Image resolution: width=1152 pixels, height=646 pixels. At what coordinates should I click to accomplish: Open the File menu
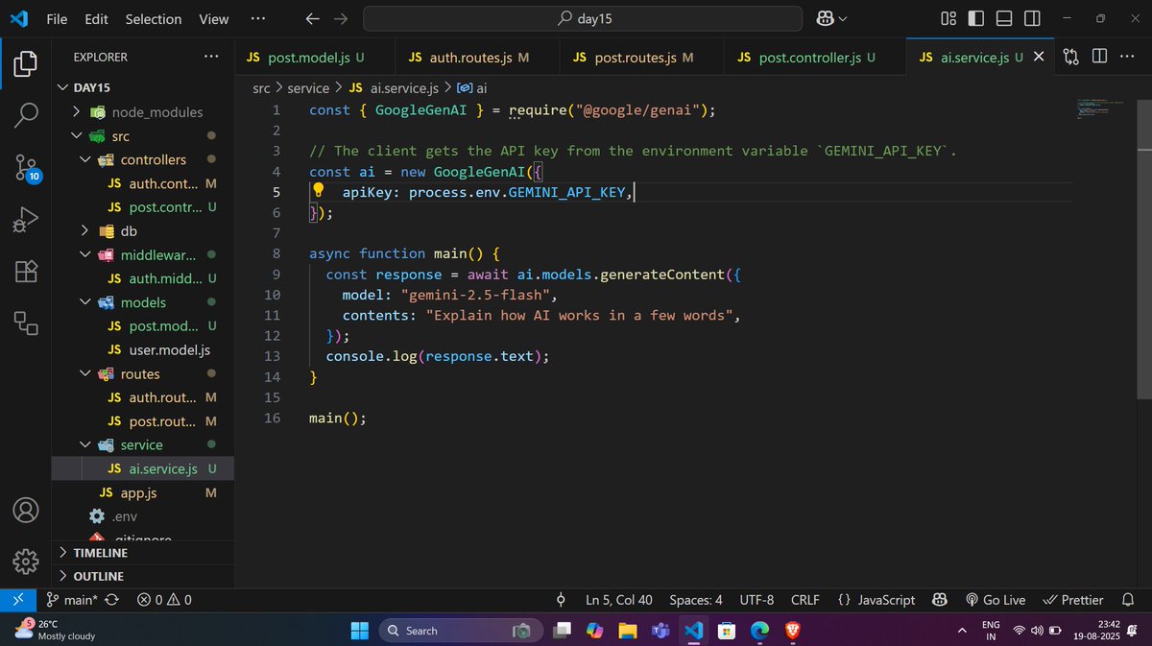click(x=57, y=18)
